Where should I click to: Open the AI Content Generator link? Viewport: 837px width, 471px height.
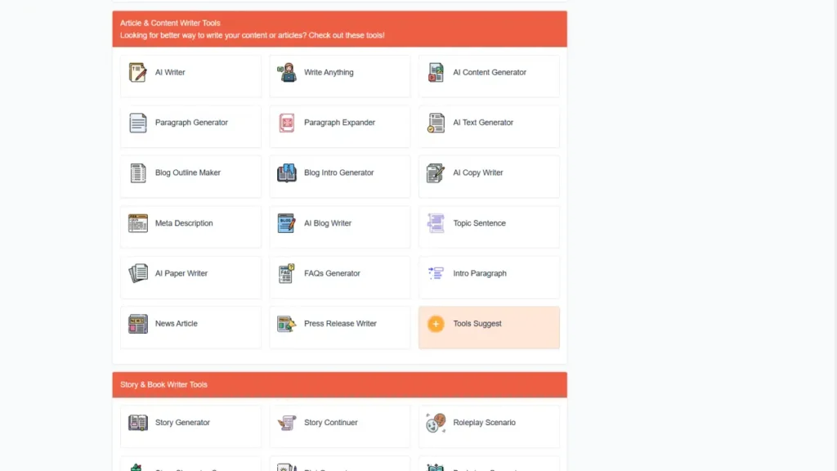(x=489, y=76)
